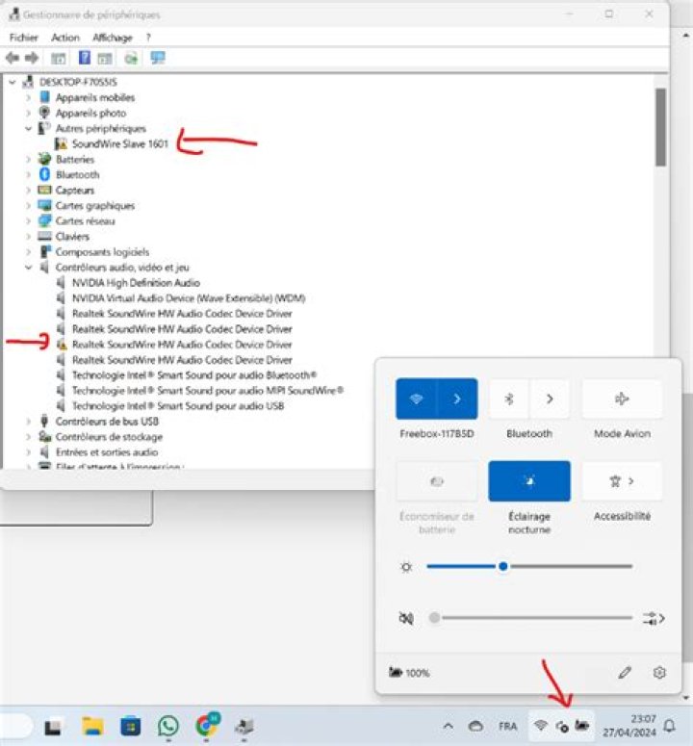Screen dimensions: 693x746
Task: Click the Forward arrow in Device Manager toolbar
Action: 32,58
